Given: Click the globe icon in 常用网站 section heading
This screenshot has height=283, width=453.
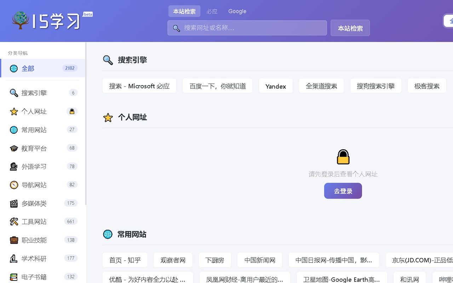Looking at the screenshot, I should click(108, 234).
